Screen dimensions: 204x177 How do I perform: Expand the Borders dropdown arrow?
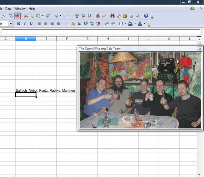point(126,24)
